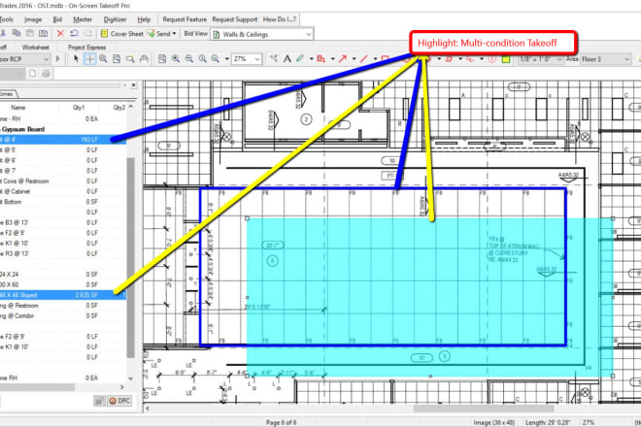Open the zoom tools dropdown arrow
This screenshot has height=427, width=641.
[227, 59]
